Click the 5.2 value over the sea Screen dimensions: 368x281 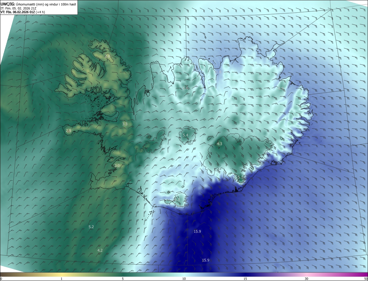(x=91, y=227)
